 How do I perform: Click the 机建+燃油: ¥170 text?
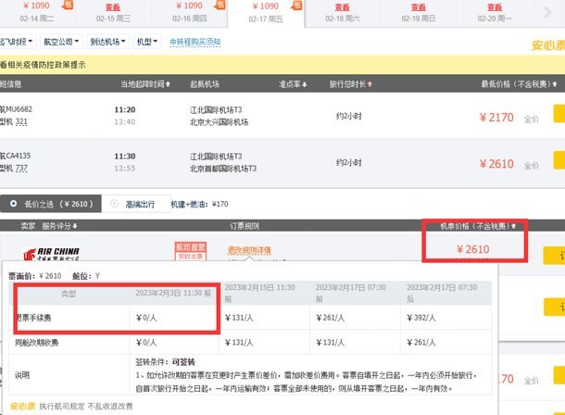coord(200,204)
